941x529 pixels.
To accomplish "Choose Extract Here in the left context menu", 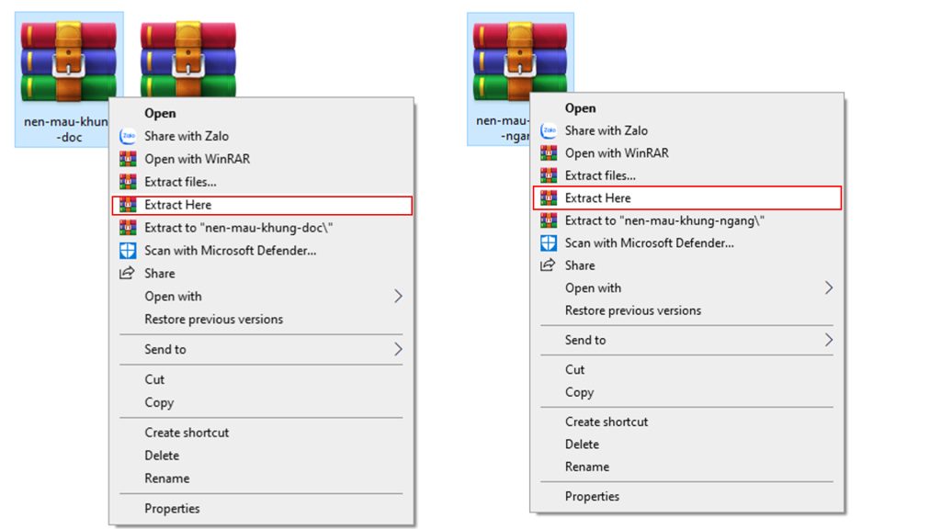I will (178, 205).
